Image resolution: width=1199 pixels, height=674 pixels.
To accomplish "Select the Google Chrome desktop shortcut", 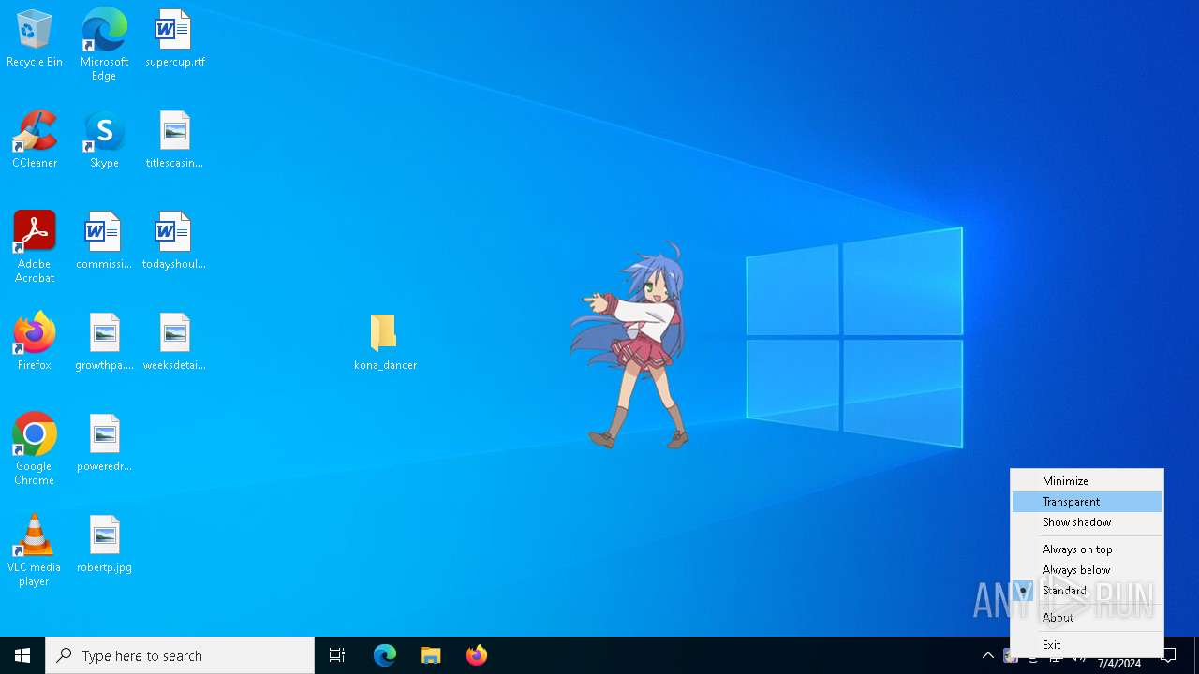I will point(35,449).
